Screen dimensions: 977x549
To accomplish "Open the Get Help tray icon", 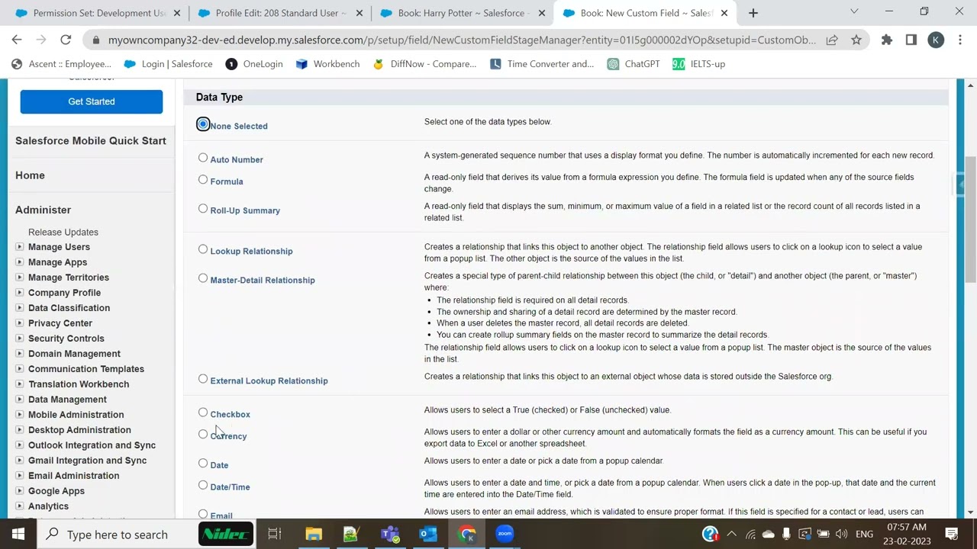I will coord(710,534).
